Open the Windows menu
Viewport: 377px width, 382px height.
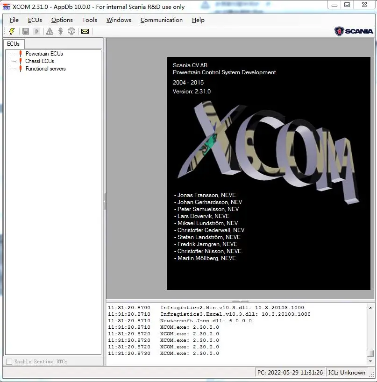click(x=119, y=20)
